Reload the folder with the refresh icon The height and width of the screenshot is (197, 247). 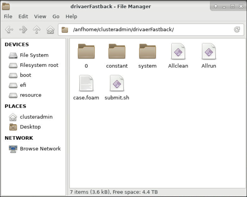pos(237,29)
